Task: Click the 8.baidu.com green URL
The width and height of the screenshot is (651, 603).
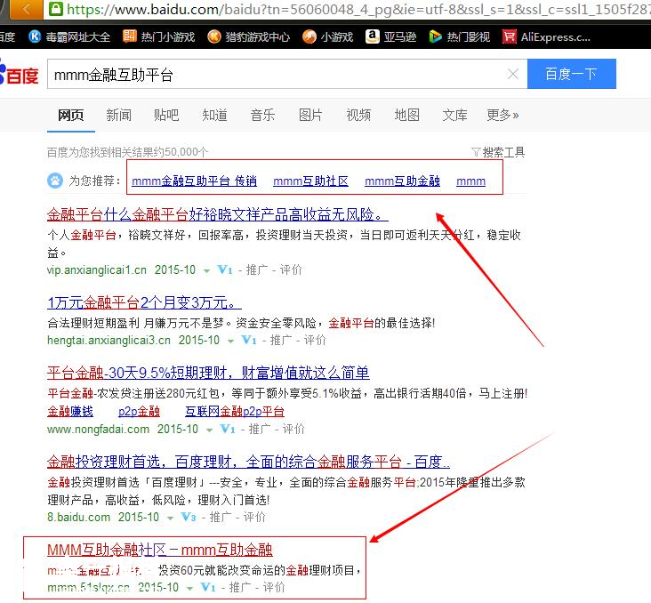Action: point(79,517)
